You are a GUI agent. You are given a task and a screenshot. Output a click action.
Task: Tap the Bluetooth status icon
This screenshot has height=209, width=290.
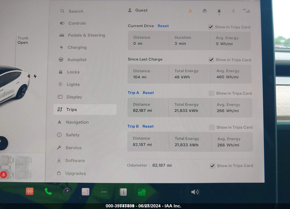click(233, 11)
